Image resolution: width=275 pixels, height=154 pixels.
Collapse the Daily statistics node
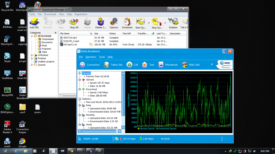[80, 106]
